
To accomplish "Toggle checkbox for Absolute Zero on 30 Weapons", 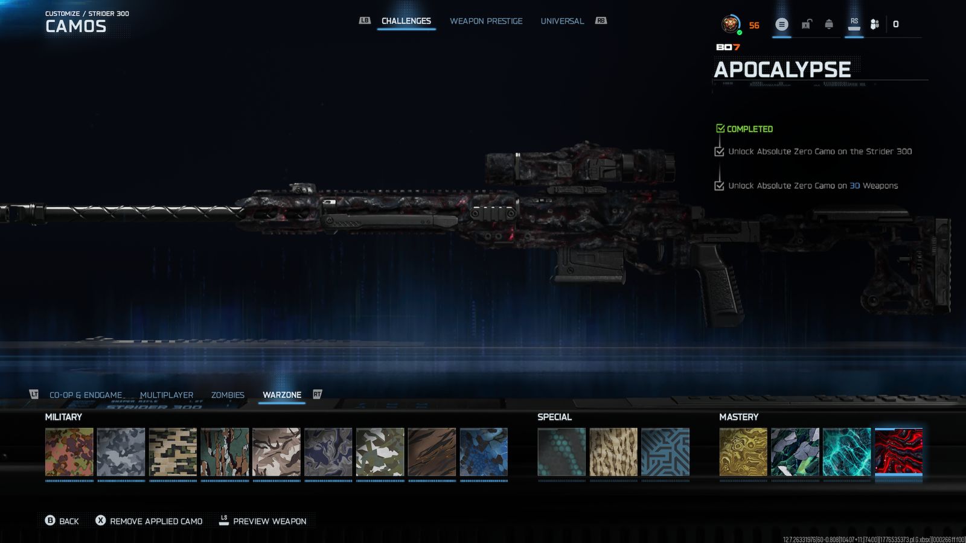I will click(719, 186).
